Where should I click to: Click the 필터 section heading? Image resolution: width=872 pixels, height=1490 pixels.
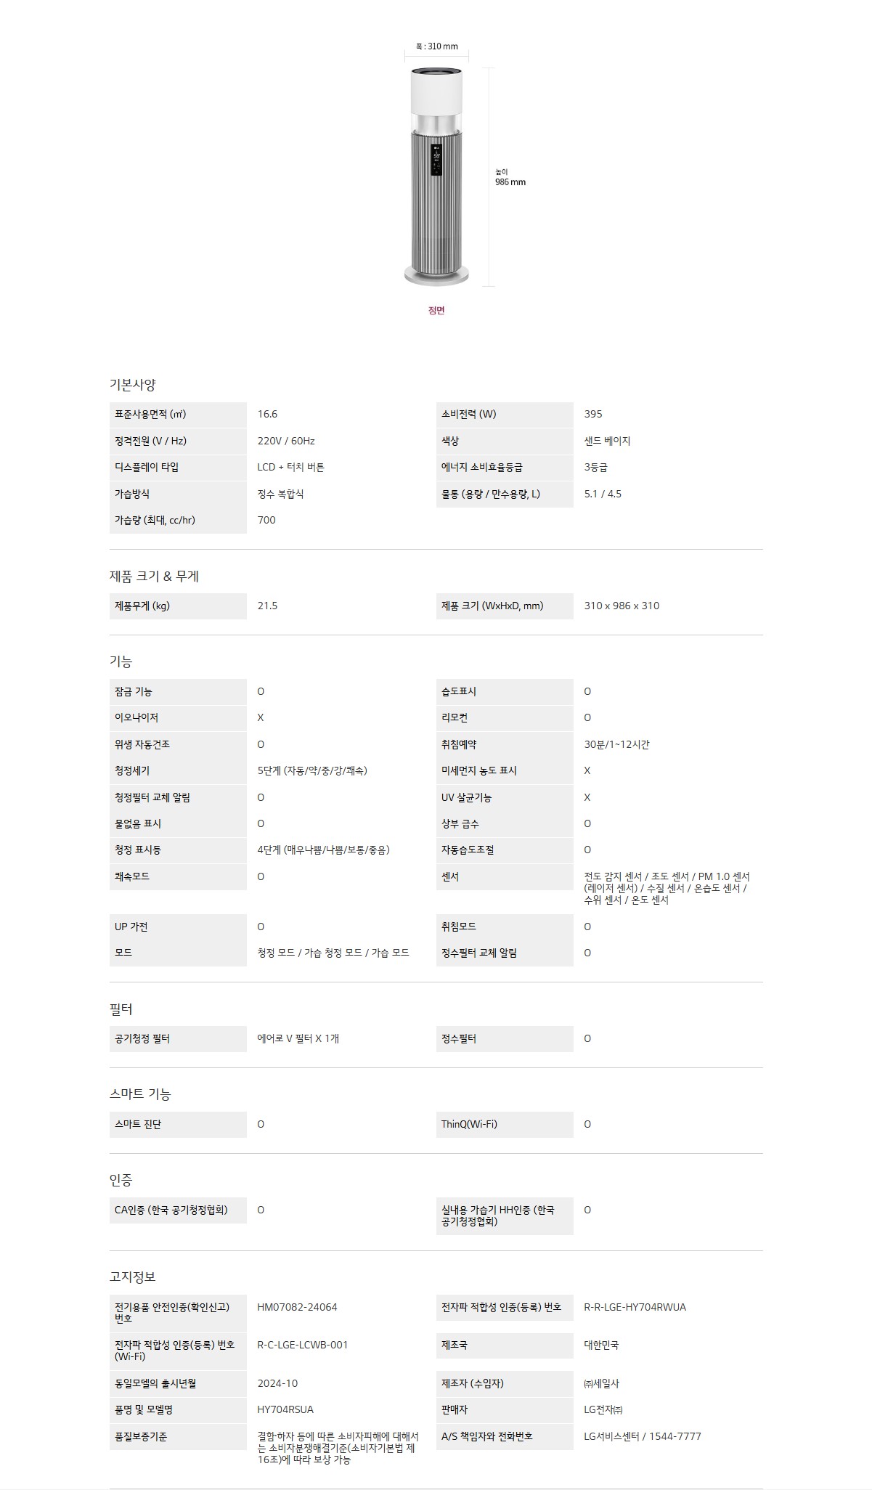click(x=121, y=1009)
